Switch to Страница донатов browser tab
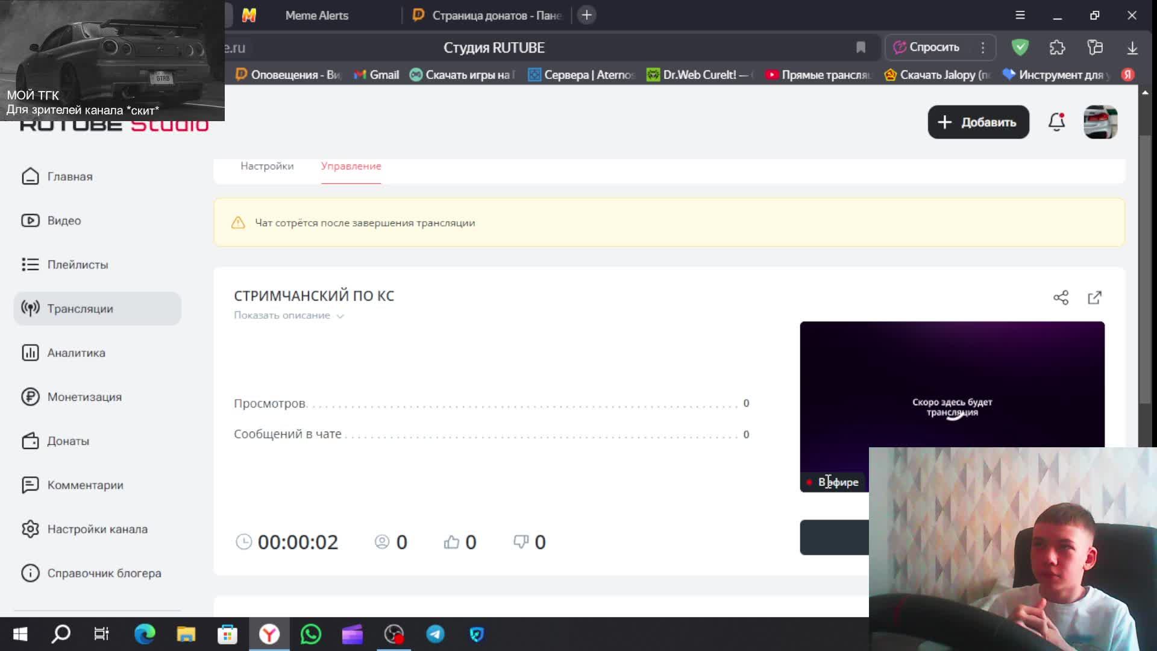This screenshot has height=651, width=1157. point(488,15)
